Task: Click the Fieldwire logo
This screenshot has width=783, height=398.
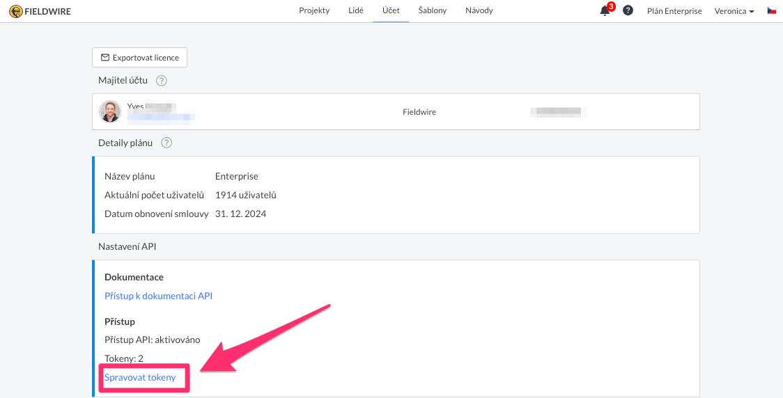Action: [x=40, y=10]
